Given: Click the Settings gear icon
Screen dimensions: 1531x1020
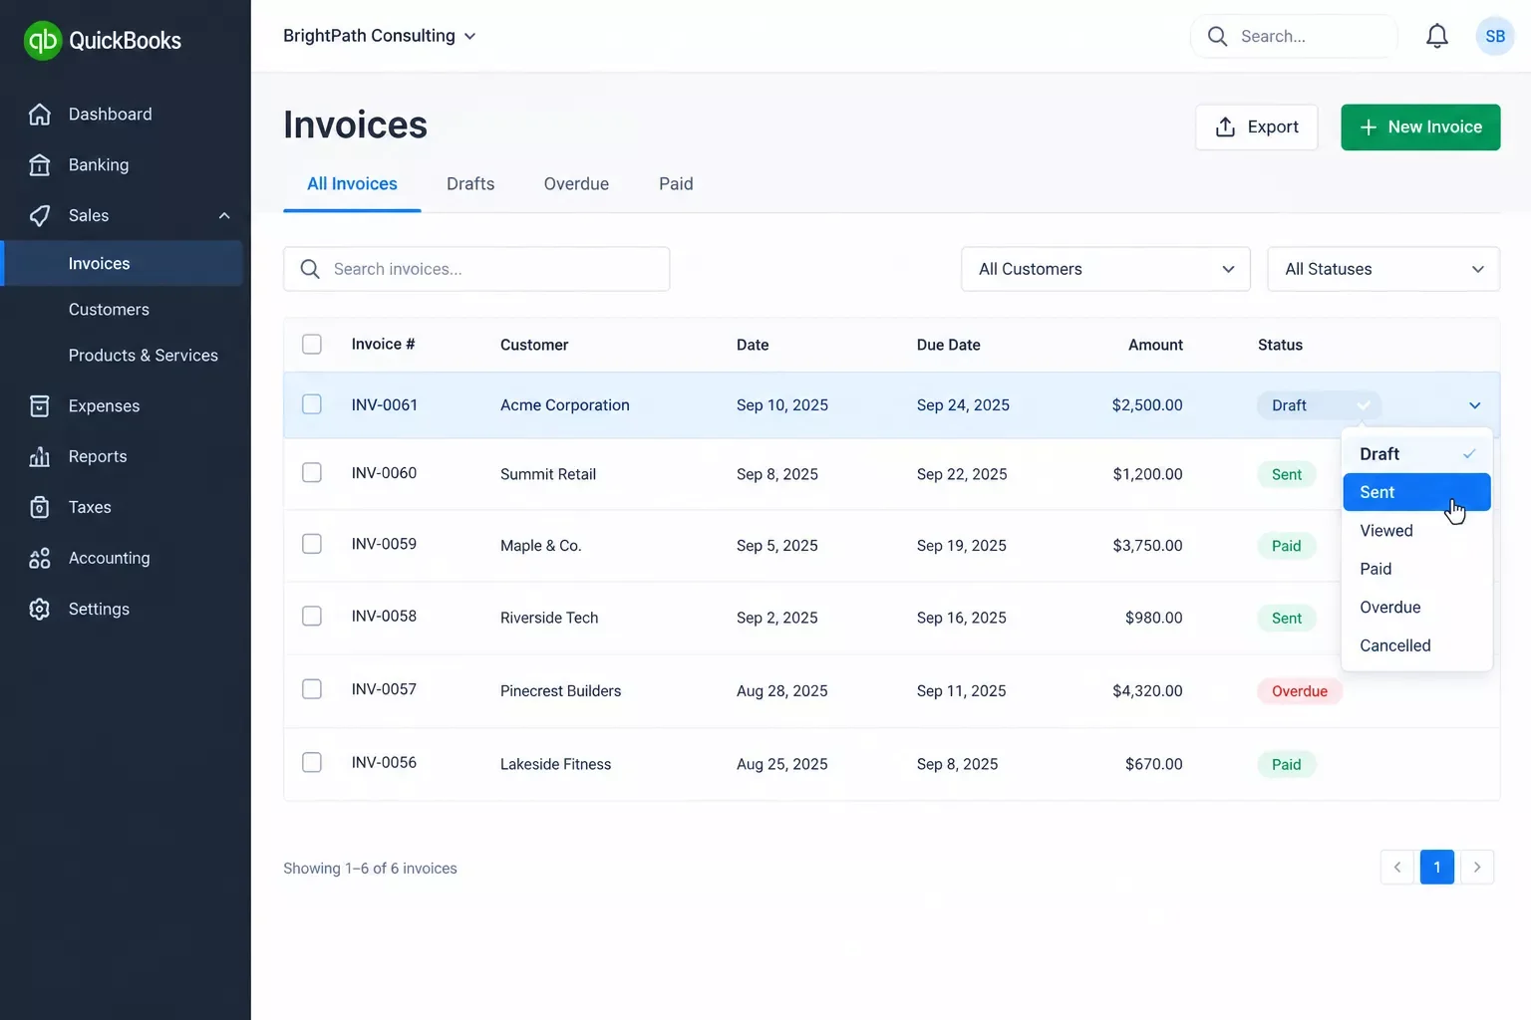Looking at the screenshot, I should pyautogui.click(x=40, y=610).
